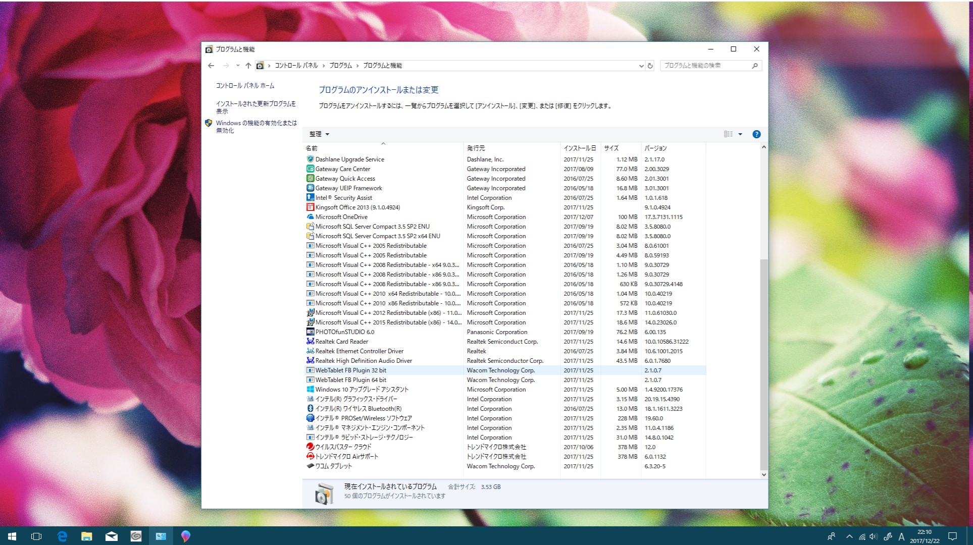Click the プログラム breadcrumb in the address bar
973x545 pixels.
pos(340,66)
